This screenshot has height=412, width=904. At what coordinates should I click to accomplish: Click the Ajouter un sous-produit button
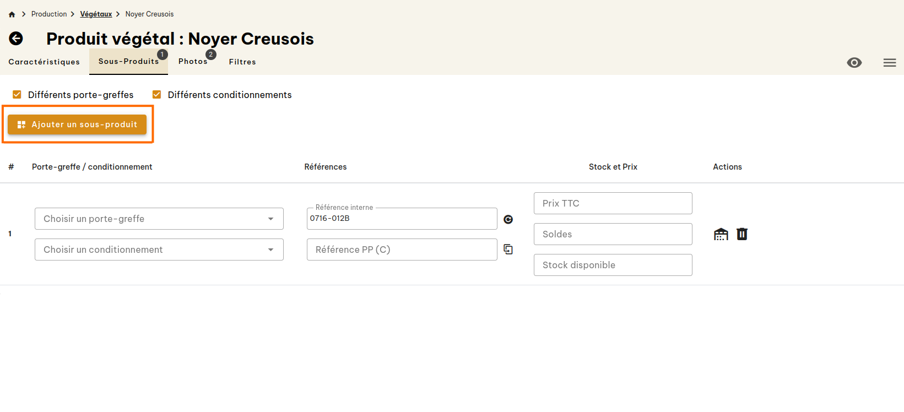tap(77, 124)
